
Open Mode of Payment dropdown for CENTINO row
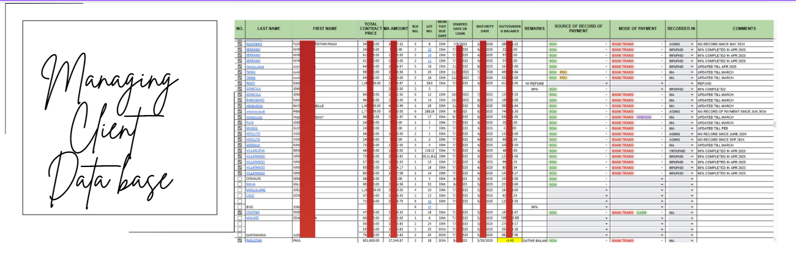click(663, 212)
